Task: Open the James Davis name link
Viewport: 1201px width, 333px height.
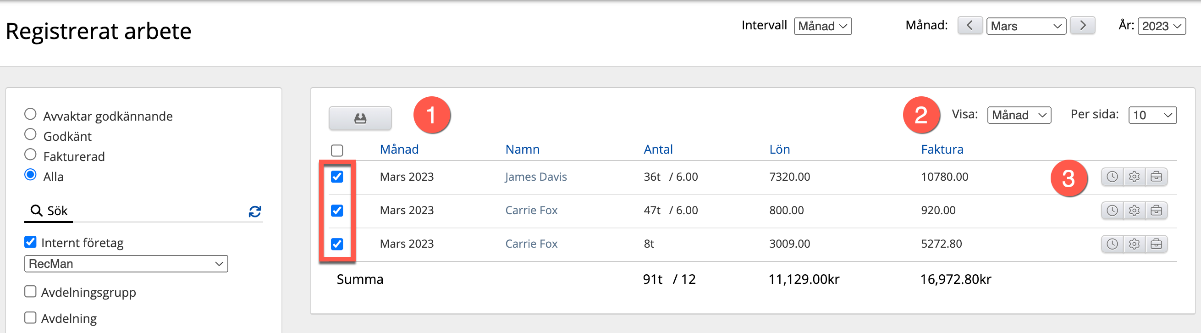Action: pos(536,177)
